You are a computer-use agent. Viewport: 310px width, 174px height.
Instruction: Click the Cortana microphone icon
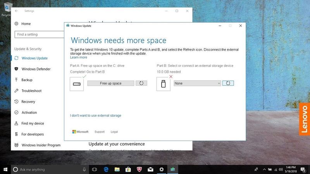coord(84,169)
